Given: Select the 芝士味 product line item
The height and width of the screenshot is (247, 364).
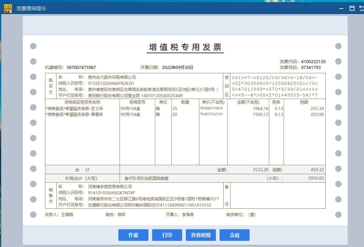Looking at the screenshot, I should tap(75, 108).
